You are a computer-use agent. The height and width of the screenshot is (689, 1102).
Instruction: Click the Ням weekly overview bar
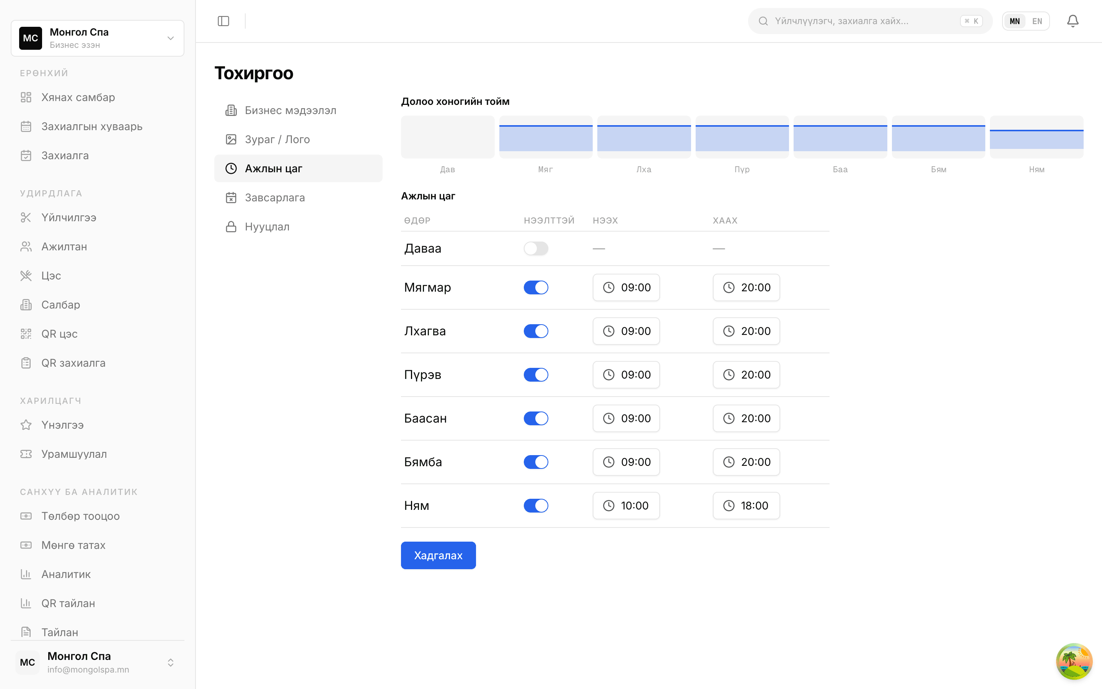click(x=1037, y=138)
